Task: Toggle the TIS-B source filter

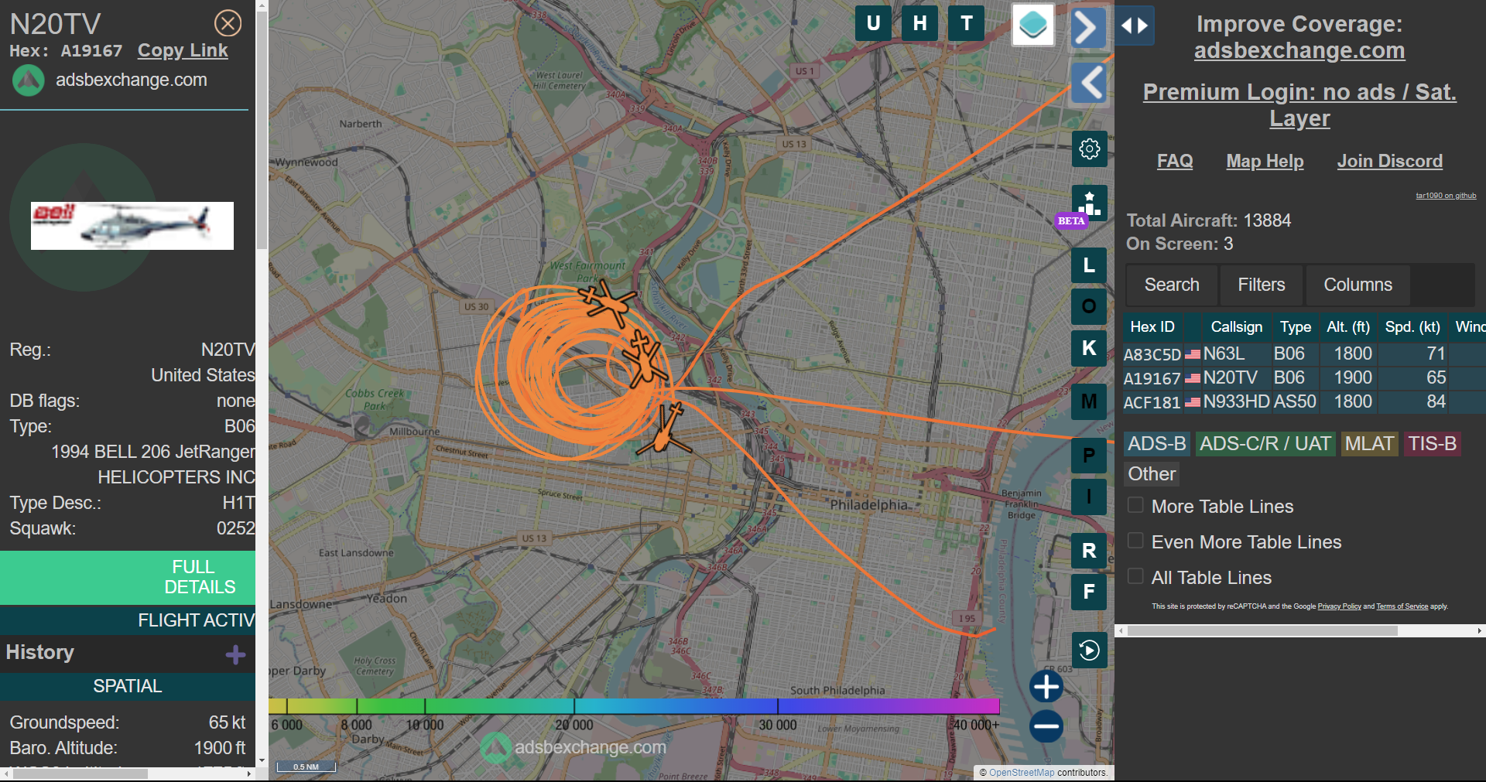Action: click(x=1432, y=444)
